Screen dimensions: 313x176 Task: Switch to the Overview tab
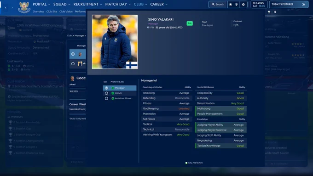pyautogui.click(x=38, y=11)
